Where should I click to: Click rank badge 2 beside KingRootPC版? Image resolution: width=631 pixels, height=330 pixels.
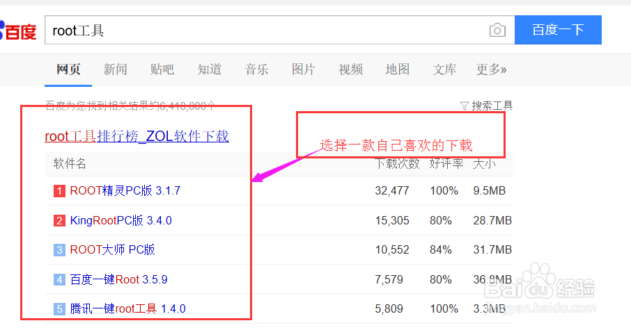60,220
